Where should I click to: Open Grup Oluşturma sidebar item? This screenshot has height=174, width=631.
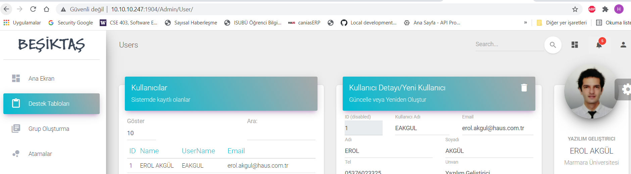[x=49, y=129]
